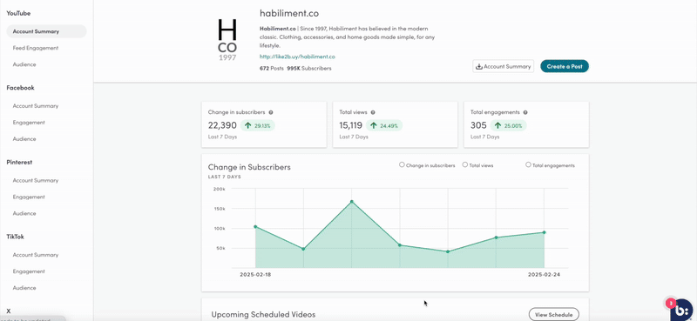Click the Create a Post button
The width and height of the screenshot is (697, 321).
(565, 66)
